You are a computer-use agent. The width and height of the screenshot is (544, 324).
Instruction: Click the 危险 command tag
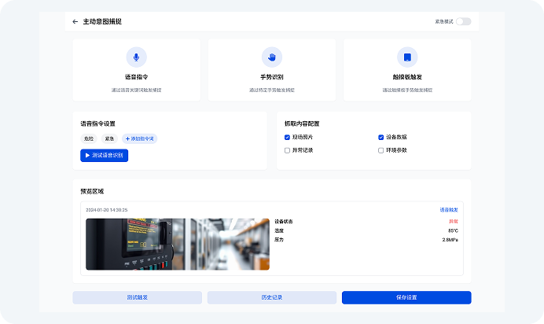coord(89,138)
